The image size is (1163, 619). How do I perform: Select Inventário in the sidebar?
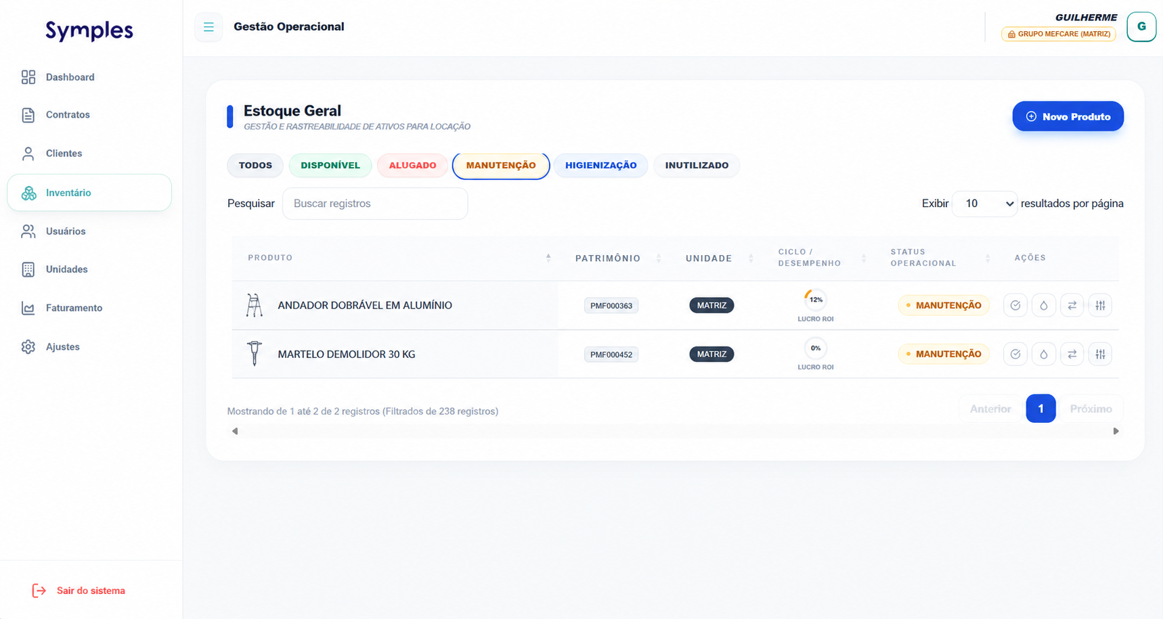tap(89, 193)
